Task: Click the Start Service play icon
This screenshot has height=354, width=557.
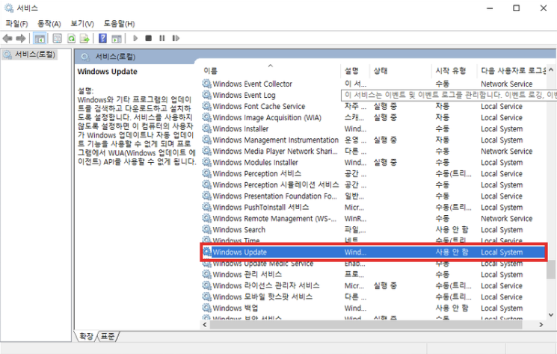Action: 135,38
